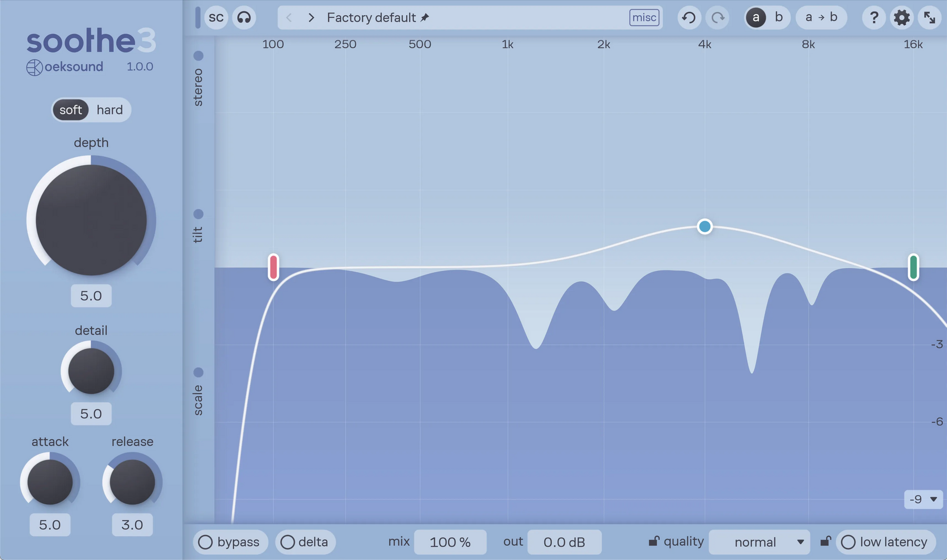
Task: Open the tilt section tab
Action: tap(198, 226)
